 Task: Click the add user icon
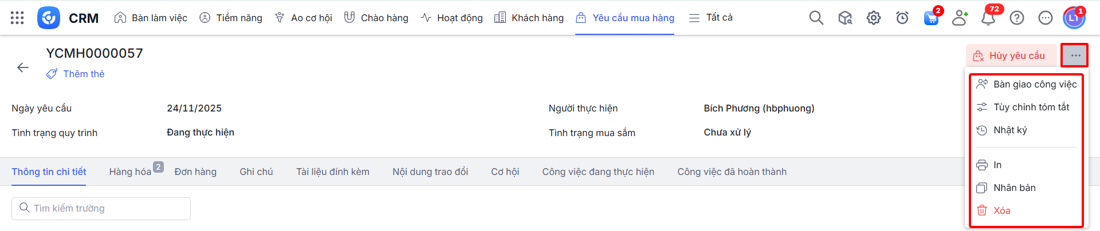(x=960, y=18)
